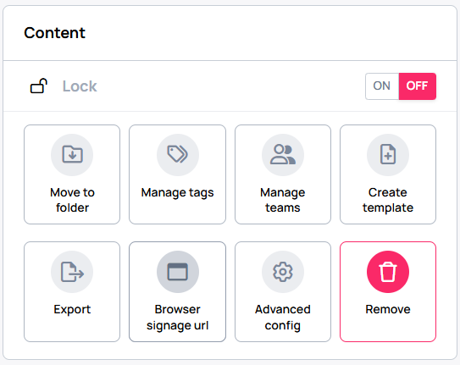
Task: Click the Lock label text
Action: click(80, 86)
